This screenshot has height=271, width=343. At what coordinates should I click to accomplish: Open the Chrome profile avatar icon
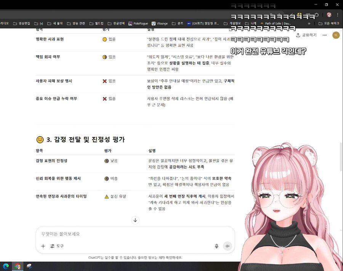[329, 15]
